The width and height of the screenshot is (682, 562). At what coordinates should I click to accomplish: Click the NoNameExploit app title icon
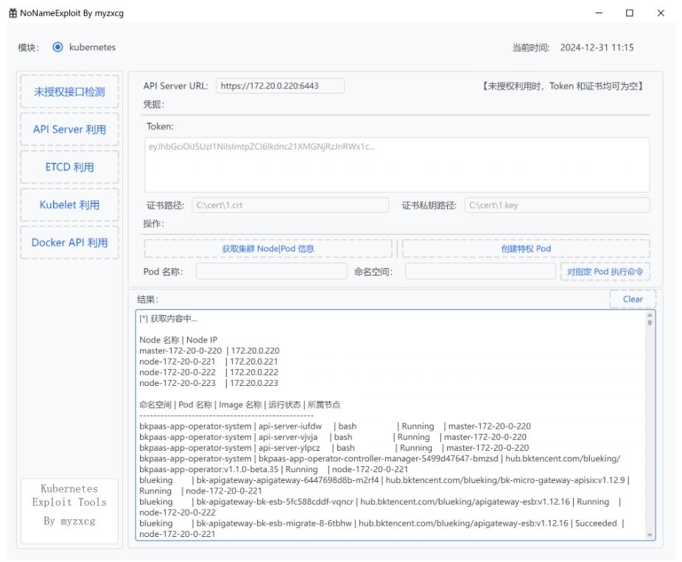13,13
